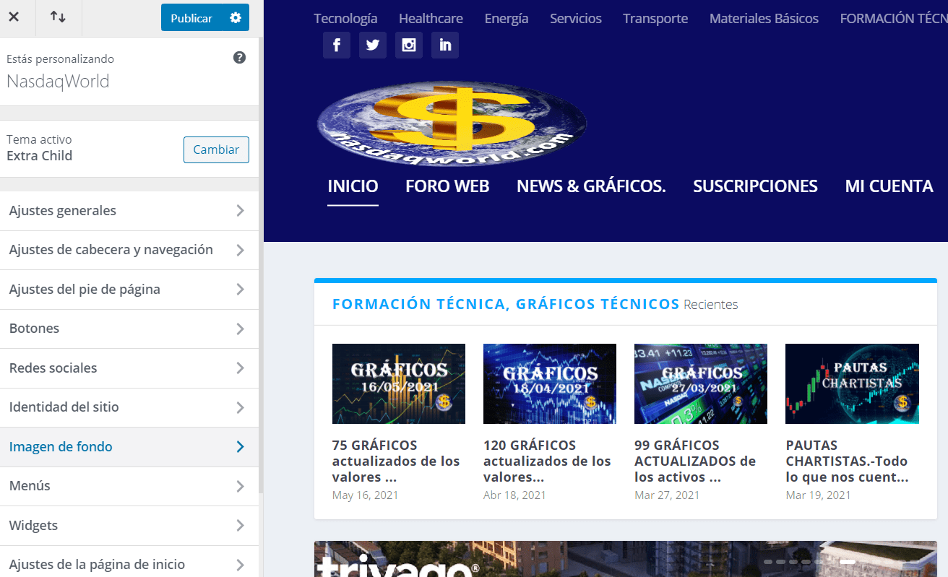Open the '120 GRÁFICOS actualizados' post title
Image resolution: width=948 pixels, height=577 pixels.
(x=547, y=461)
